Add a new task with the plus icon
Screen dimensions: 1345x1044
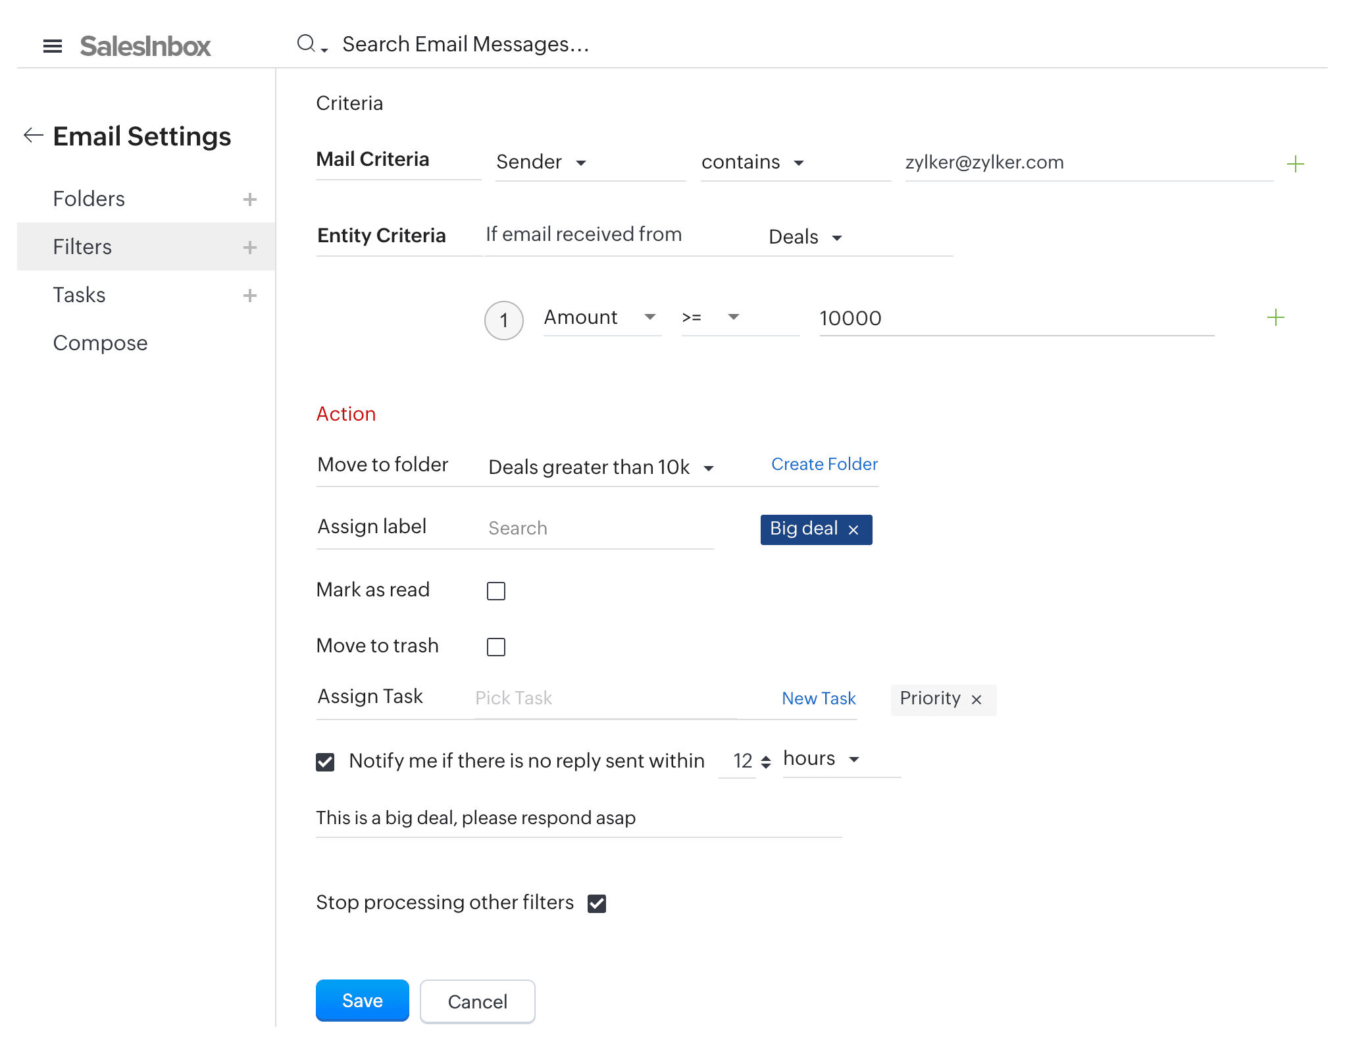pos(249,296)
